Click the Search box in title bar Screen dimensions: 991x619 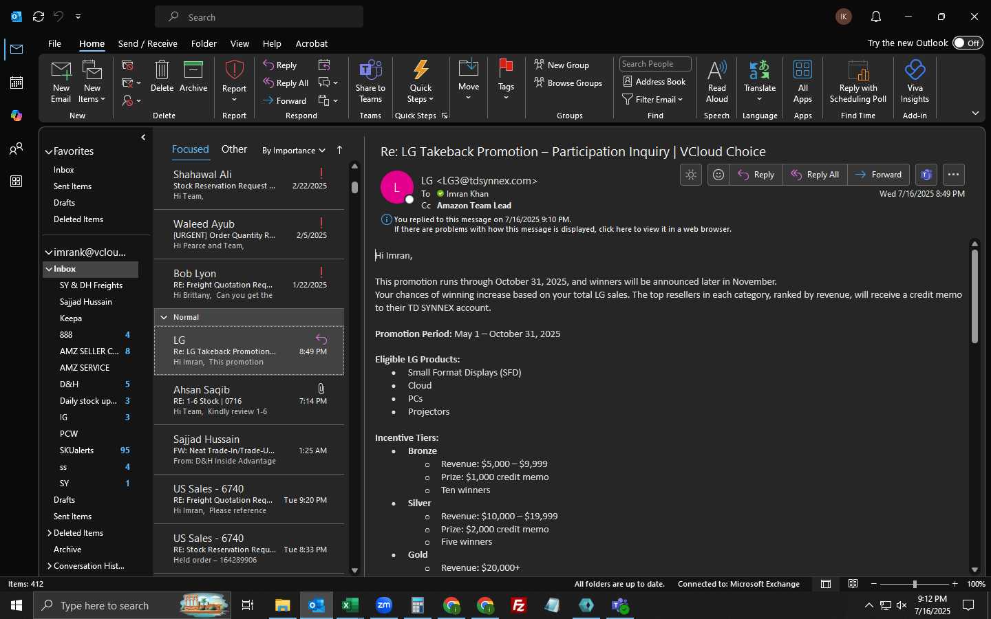pyautogui.click(x=259, y=17)
